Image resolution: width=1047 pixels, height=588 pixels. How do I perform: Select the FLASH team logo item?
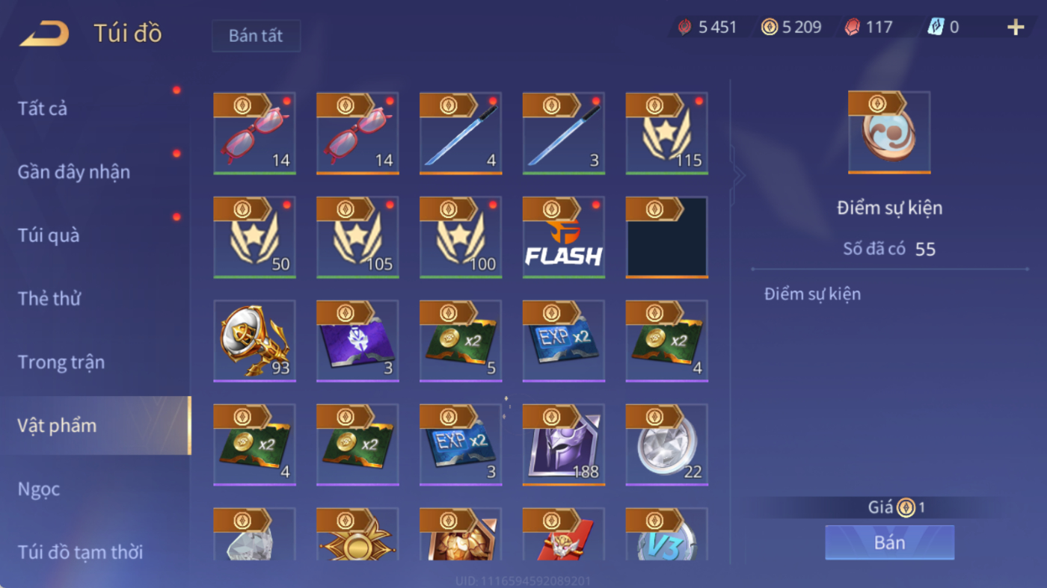tap(563, 238)
